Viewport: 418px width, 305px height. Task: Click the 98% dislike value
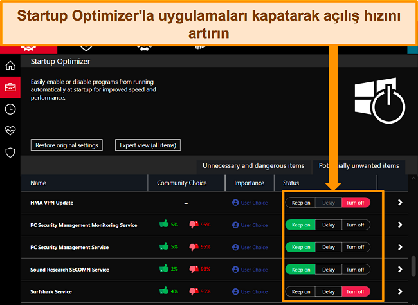[206, 269]
